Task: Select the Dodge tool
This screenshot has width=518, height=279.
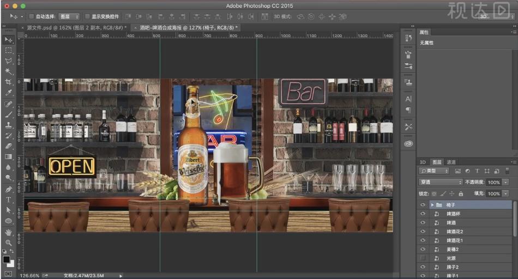Action: (x=8, y=178)
